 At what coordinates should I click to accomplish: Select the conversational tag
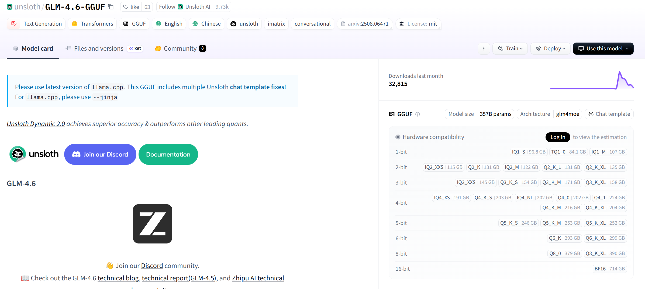click(313, 24)
